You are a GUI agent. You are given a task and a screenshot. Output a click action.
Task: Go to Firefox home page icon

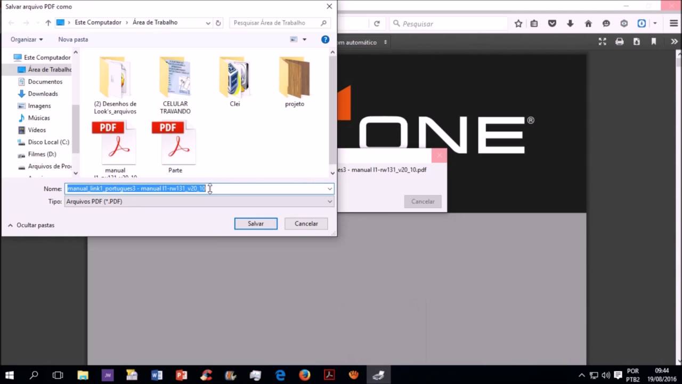(588, 23)
